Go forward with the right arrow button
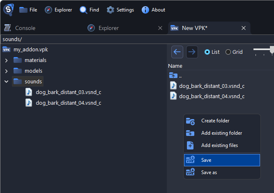 pyautogui.click(x=192, y=52)
